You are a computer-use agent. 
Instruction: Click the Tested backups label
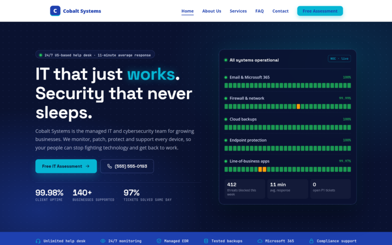click(227, 241)
